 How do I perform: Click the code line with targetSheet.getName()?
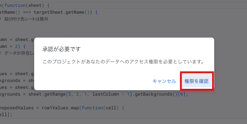(x=49, y=12)
